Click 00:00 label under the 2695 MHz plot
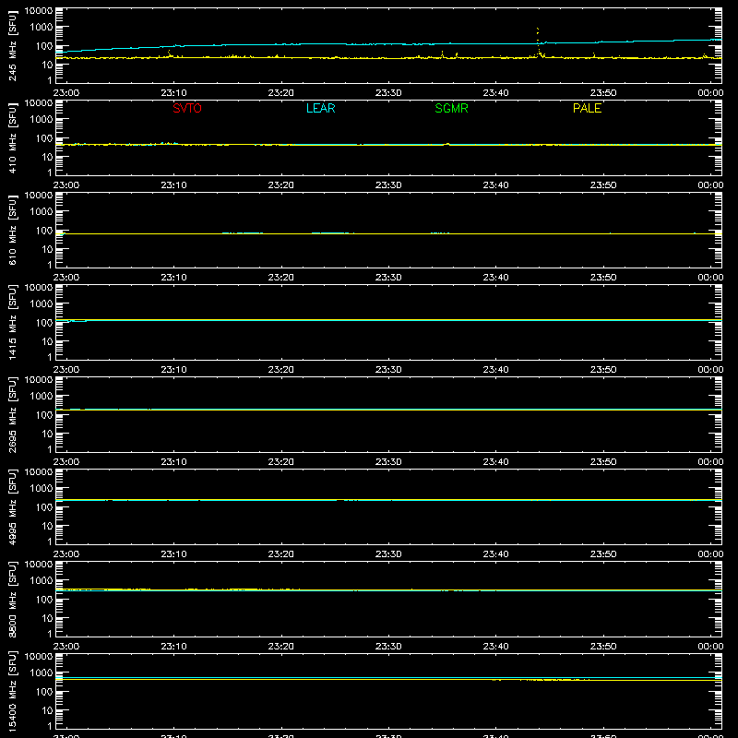 (x=710, y=462)
